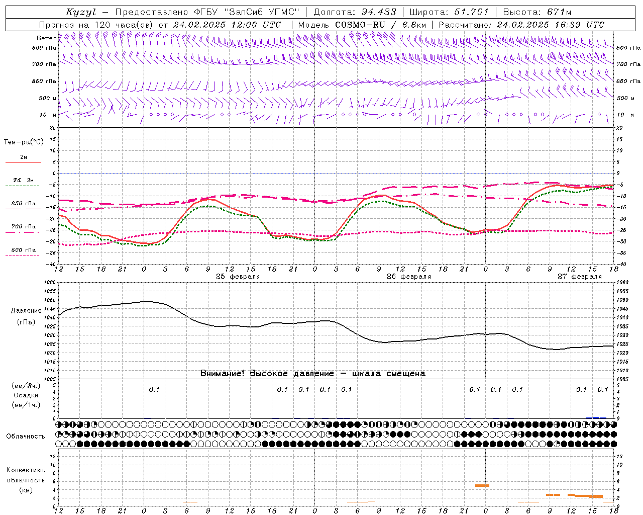Click the "Kyzyl" station name in header

81,12
